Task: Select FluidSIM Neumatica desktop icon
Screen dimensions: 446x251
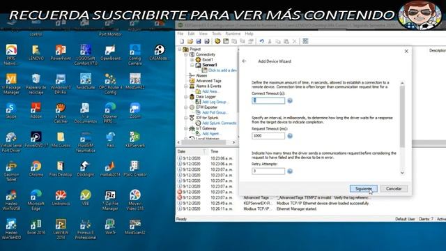Action: tap(86, 142)
